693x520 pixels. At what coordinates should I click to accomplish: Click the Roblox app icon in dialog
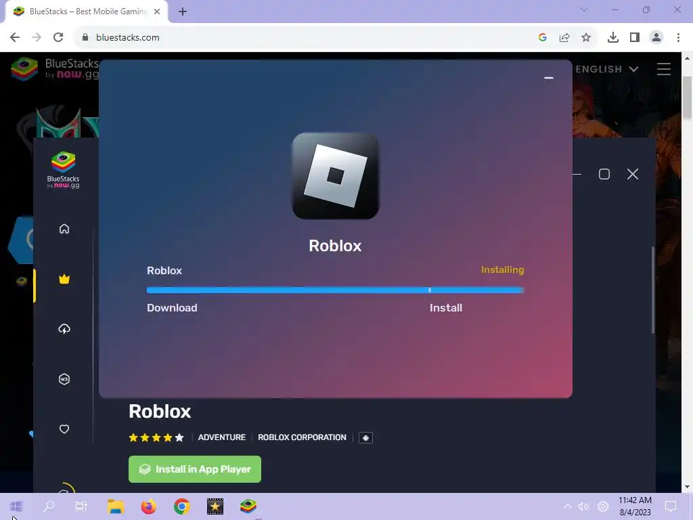(x=336, y=176)
